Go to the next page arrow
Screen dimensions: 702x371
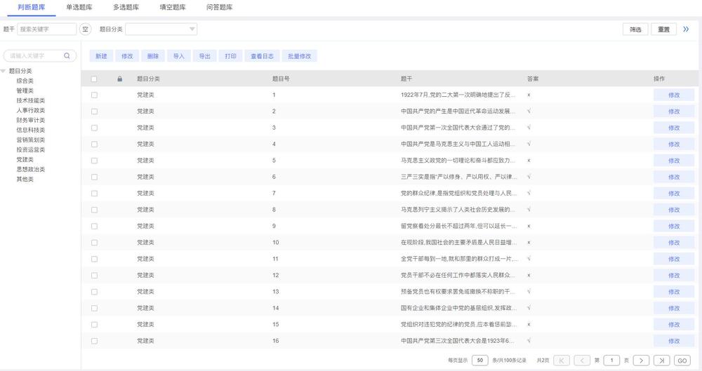click(x=641, y=360)
